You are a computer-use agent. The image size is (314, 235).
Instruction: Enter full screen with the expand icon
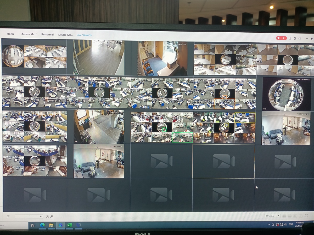pos(306,216)
